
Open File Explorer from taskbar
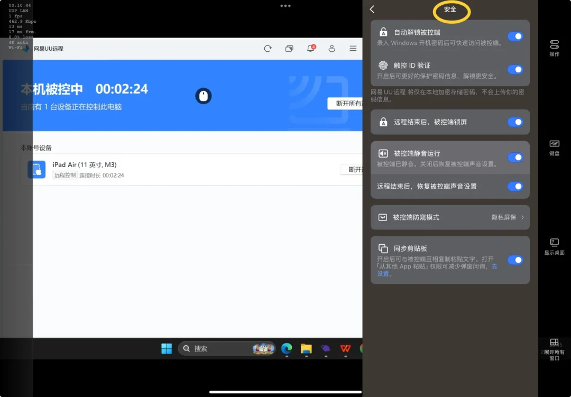pyautogui.click(x=306, y=348)
